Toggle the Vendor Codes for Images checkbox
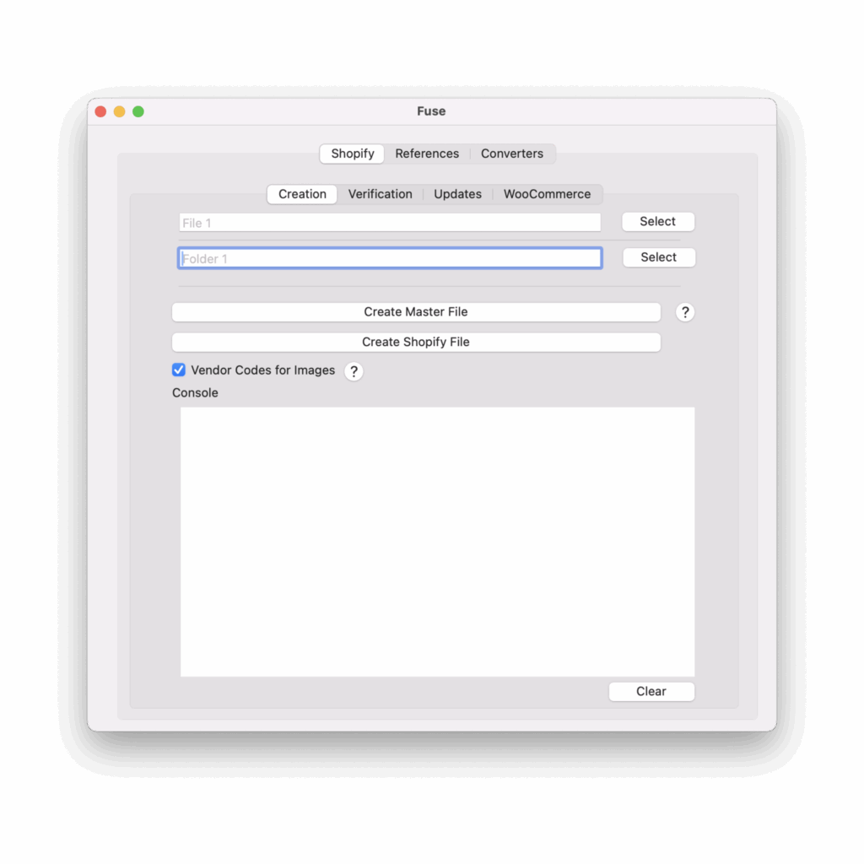Image resolution: width=864 pixels, height=864 pixels. coord(179,370)
